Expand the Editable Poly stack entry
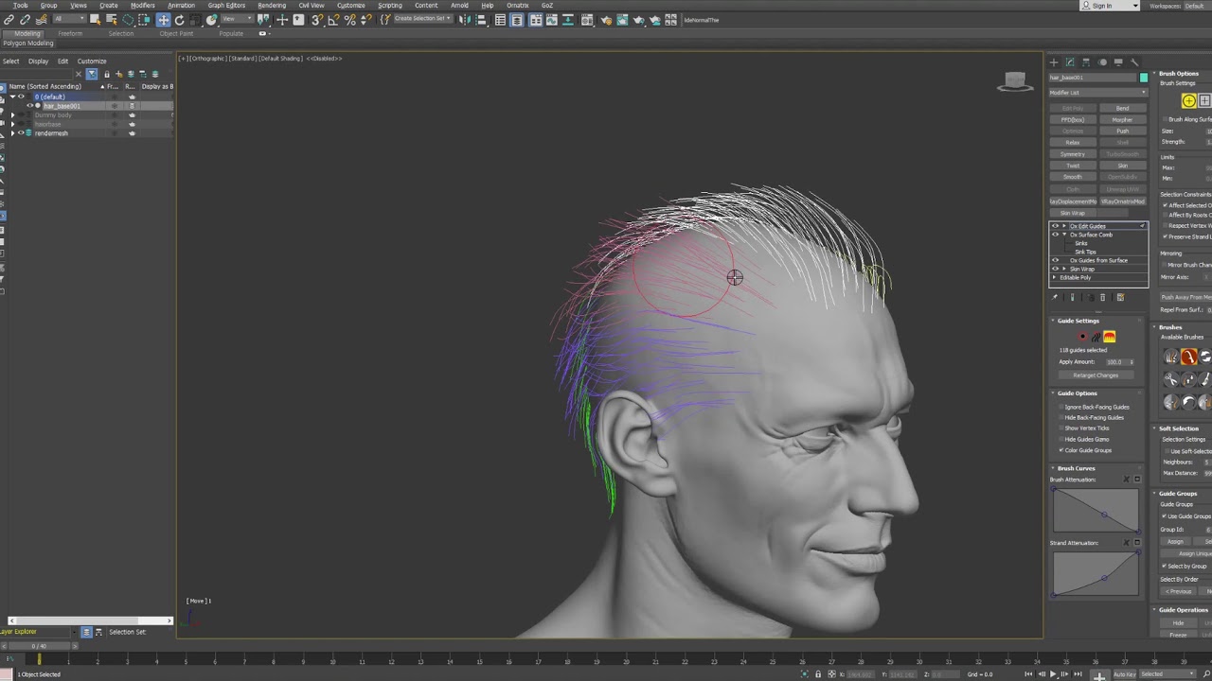The height and width of the screenshot is (681, 1212). click(1055, 277)
